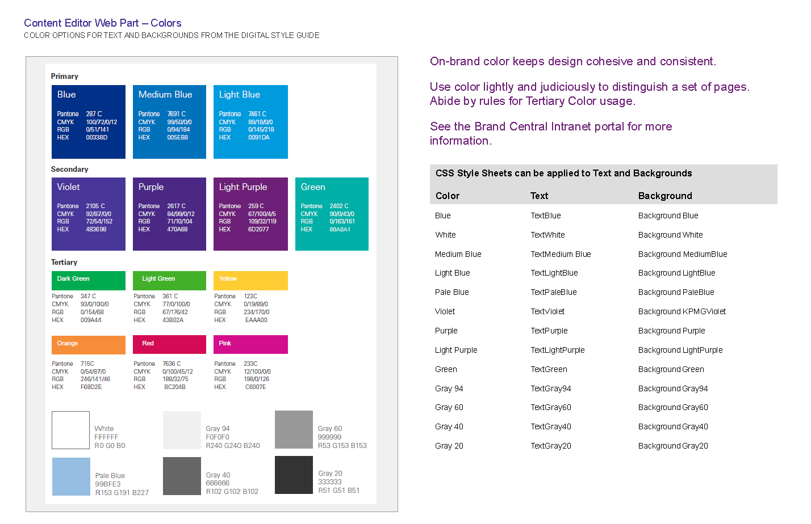Screen dimensions: 811x524
Task: Select the Gray 40 color square
Action: tap(182, 476)
